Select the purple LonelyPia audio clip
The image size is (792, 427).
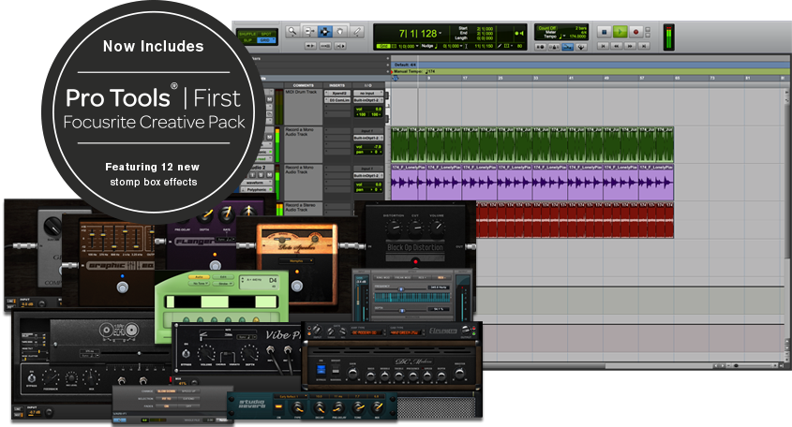click(531, 183)
